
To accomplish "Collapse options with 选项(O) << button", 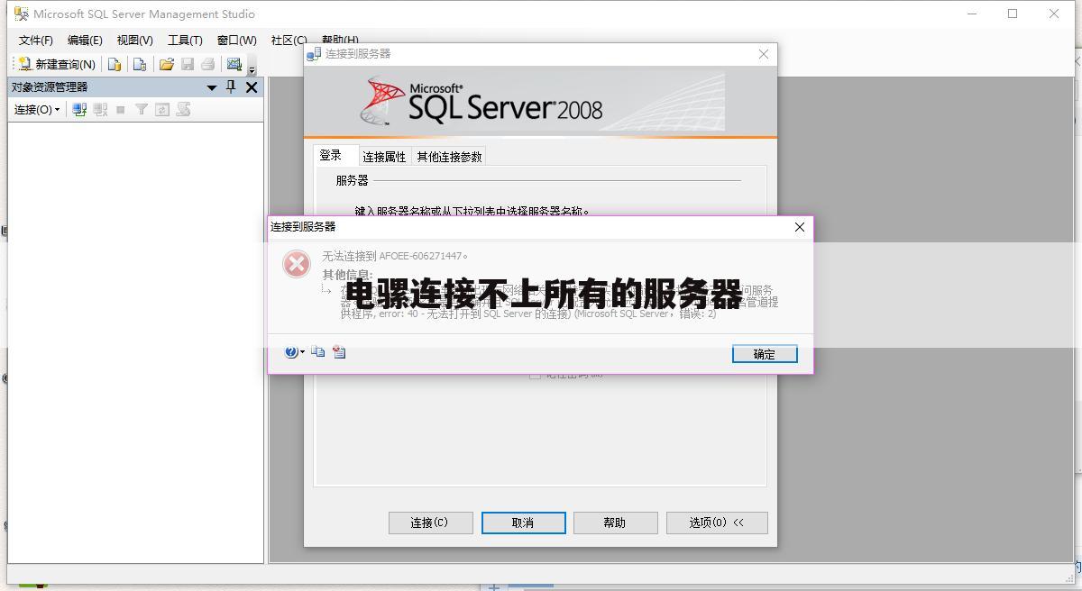I will click(717, 523).
